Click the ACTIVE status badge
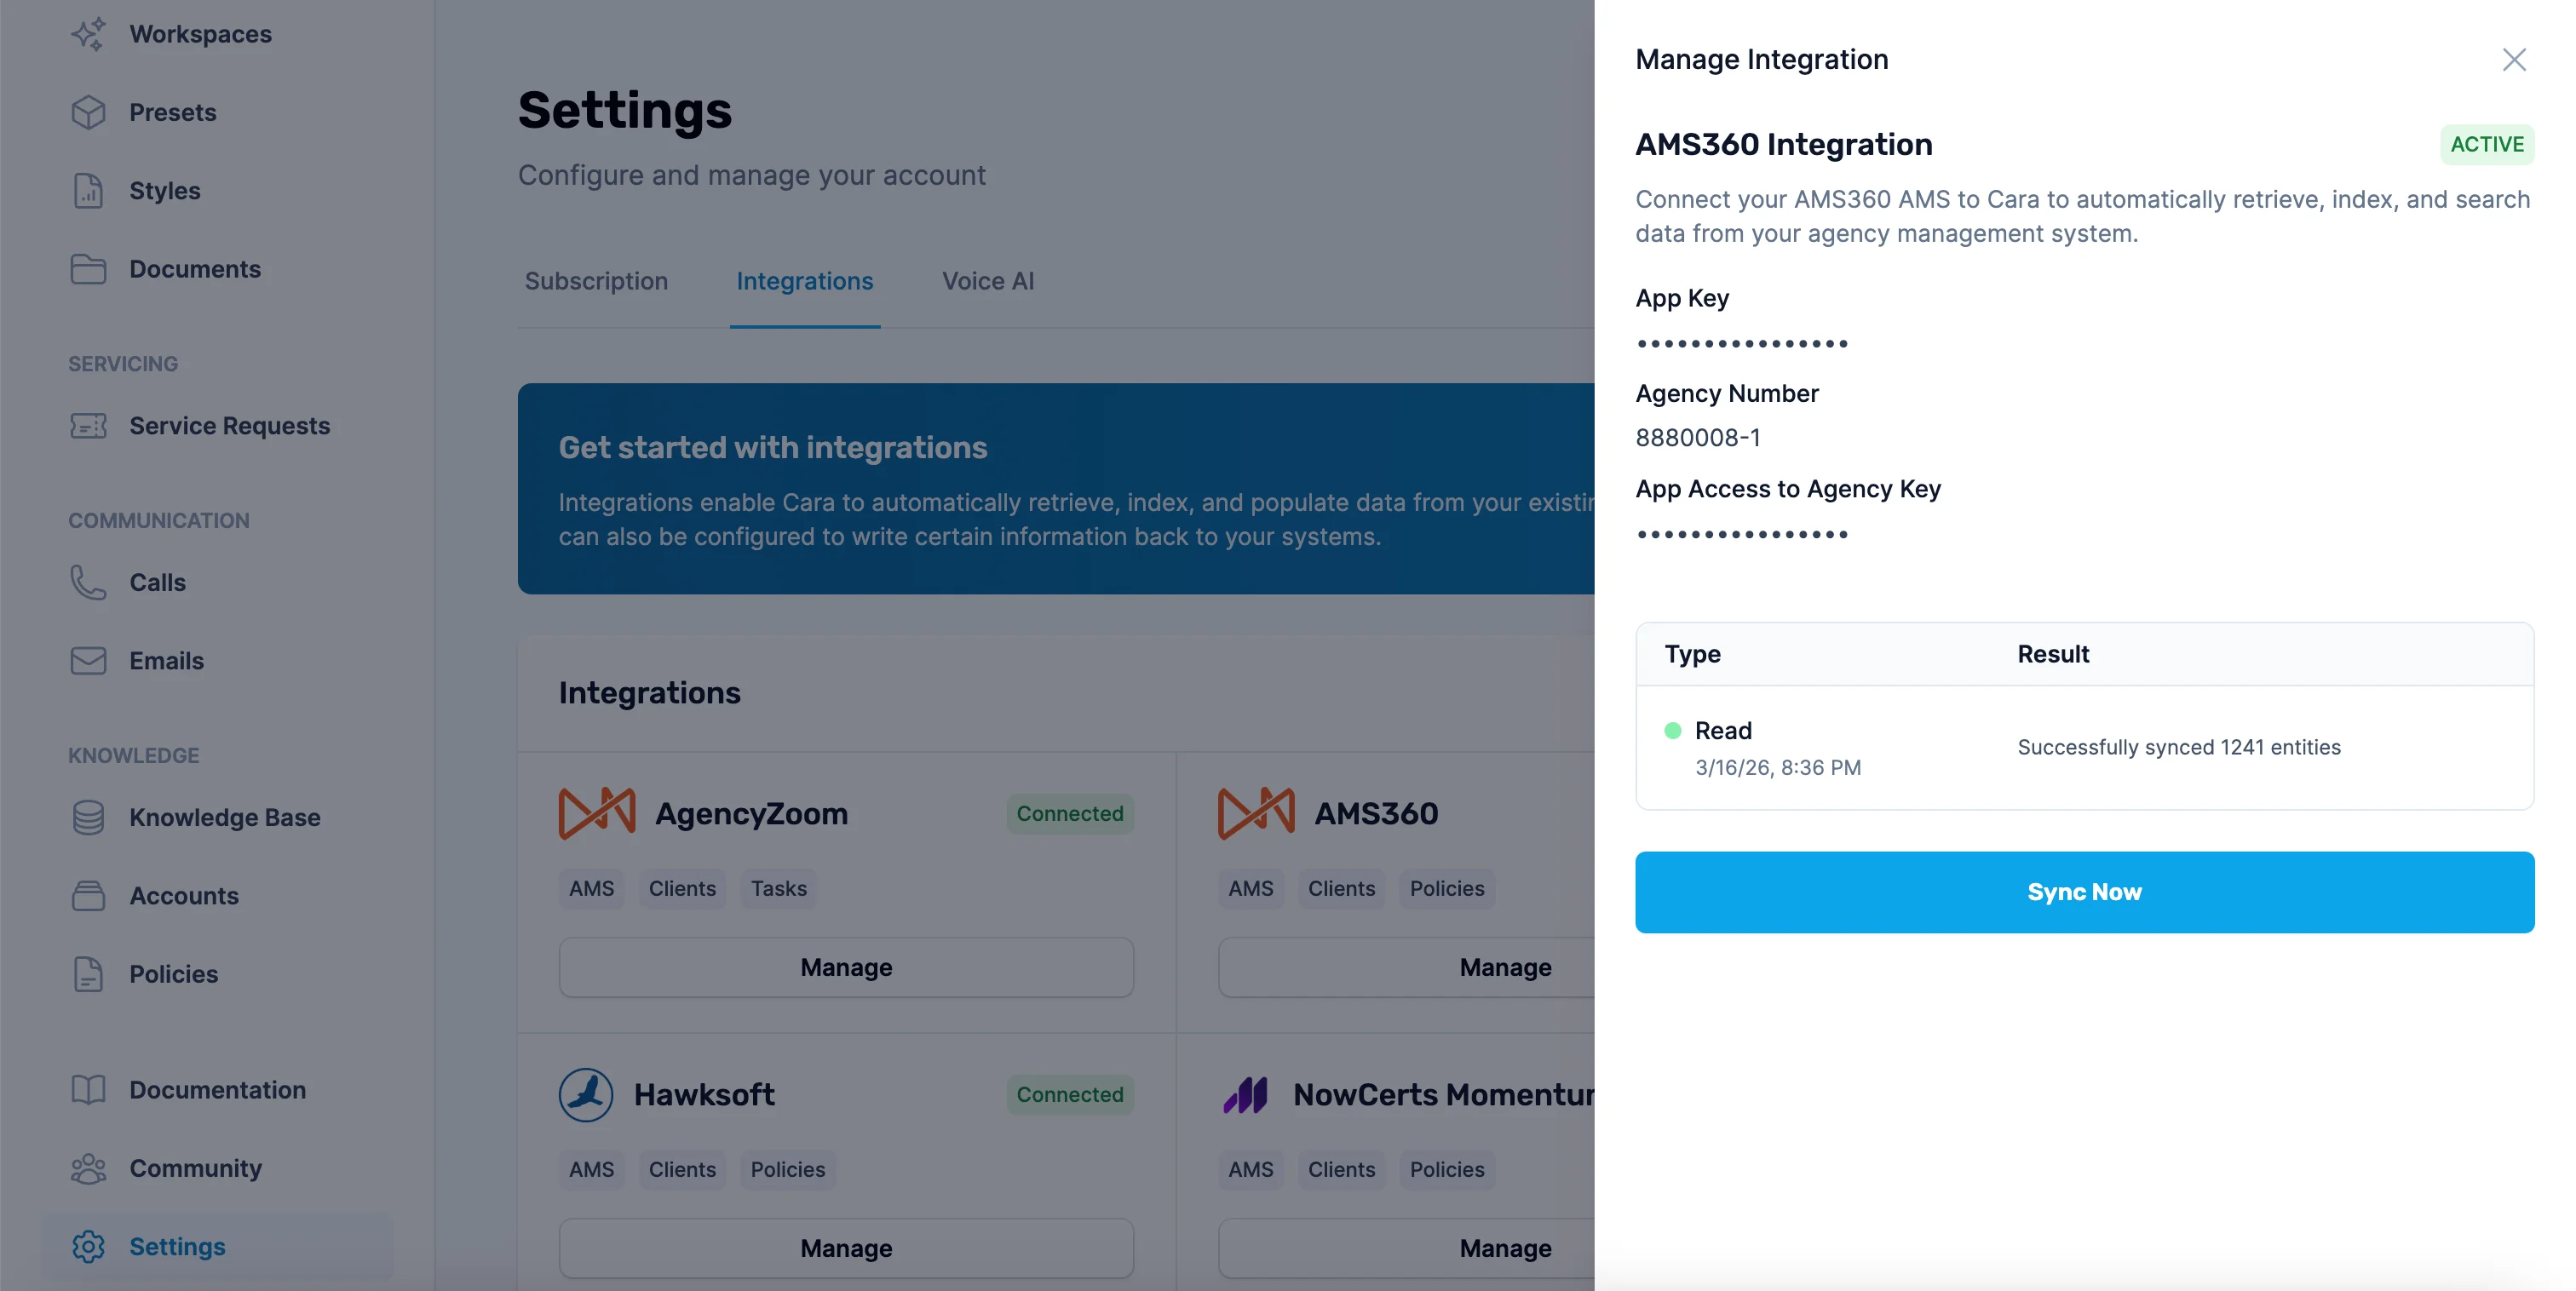The image size is (2576, 1291). (2486, 144)
